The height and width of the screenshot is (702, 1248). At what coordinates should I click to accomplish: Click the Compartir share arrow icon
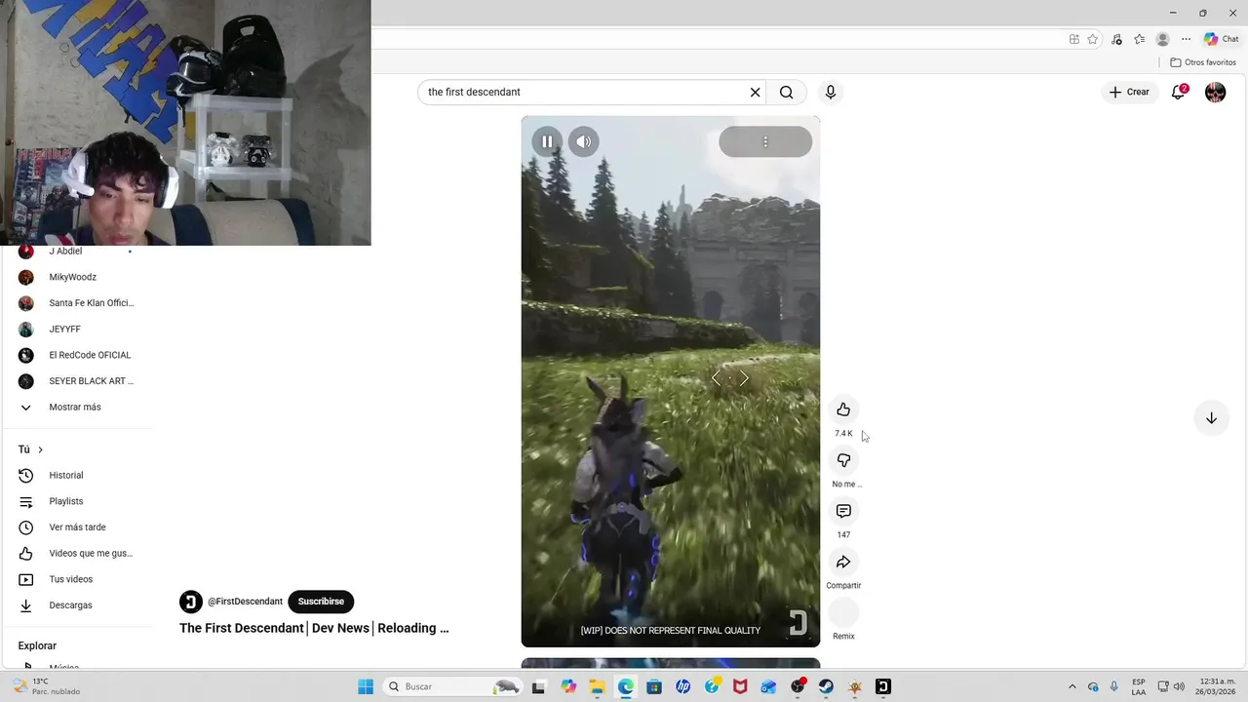(843, 562)
